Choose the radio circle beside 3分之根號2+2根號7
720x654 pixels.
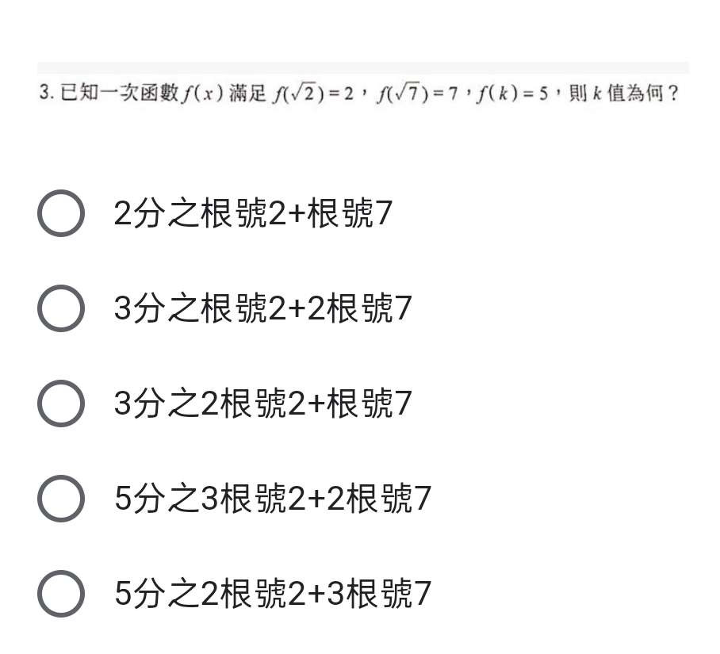(60, 308)
